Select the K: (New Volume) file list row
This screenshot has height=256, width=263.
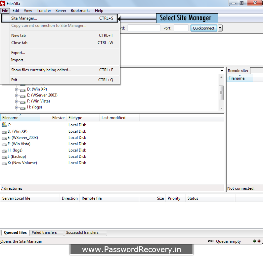(x=112, y=163)
